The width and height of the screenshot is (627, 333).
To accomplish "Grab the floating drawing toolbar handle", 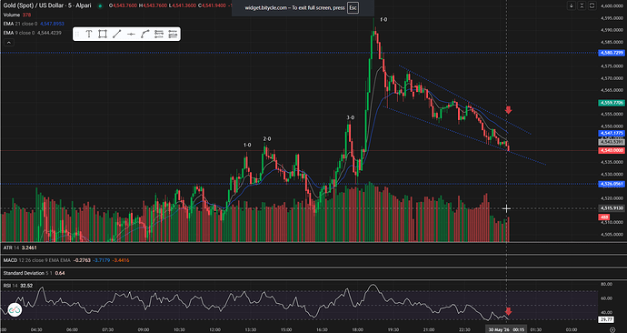I will coord(77,34).
